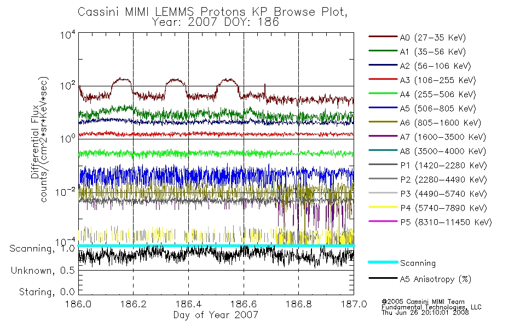Click the P4 (5740-7890 KeV) legend label
The image size is (520, 328).
pos(443,208)
